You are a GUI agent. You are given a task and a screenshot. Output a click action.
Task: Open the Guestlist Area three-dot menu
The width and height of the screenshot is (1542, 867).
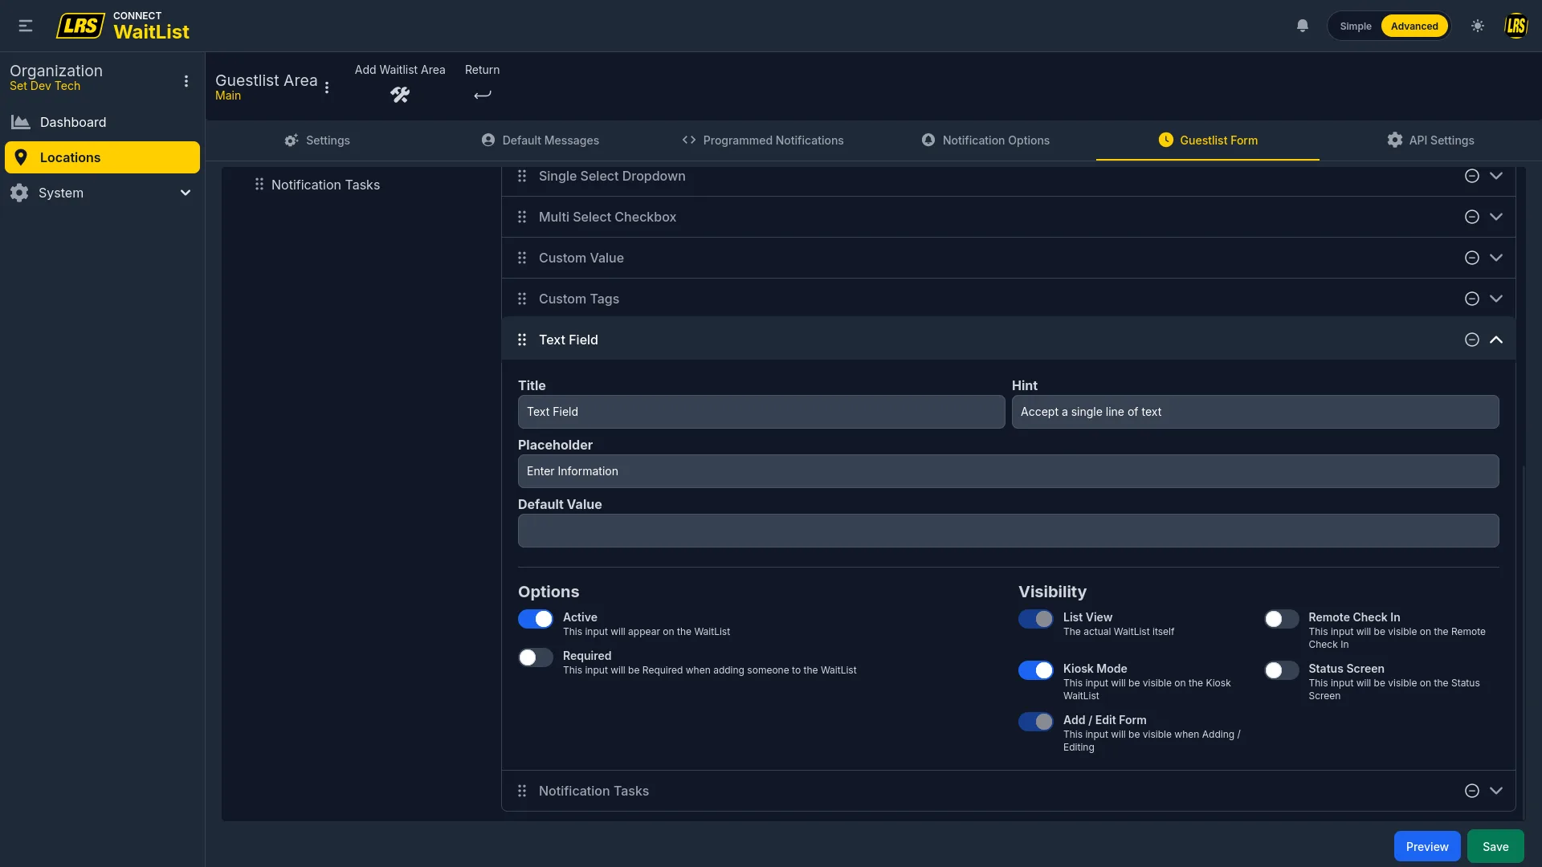pyautogui.click(x=327, y=88)
